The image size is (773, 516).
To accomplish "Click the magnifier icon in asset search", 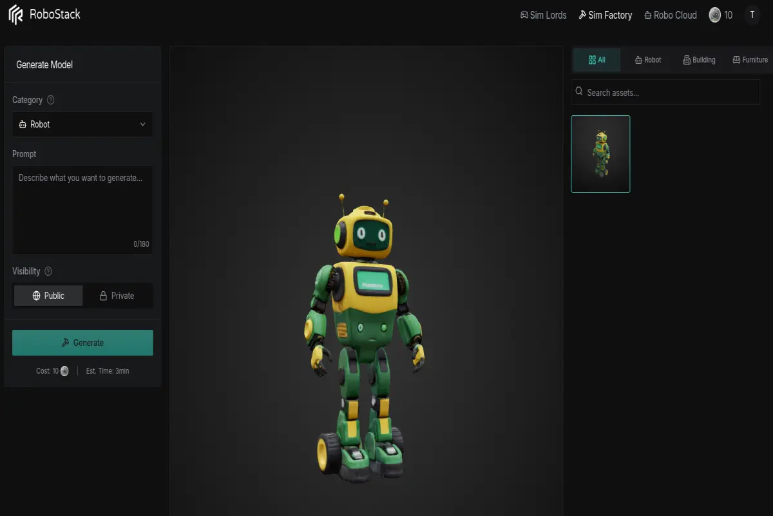I will pos(579,92).
